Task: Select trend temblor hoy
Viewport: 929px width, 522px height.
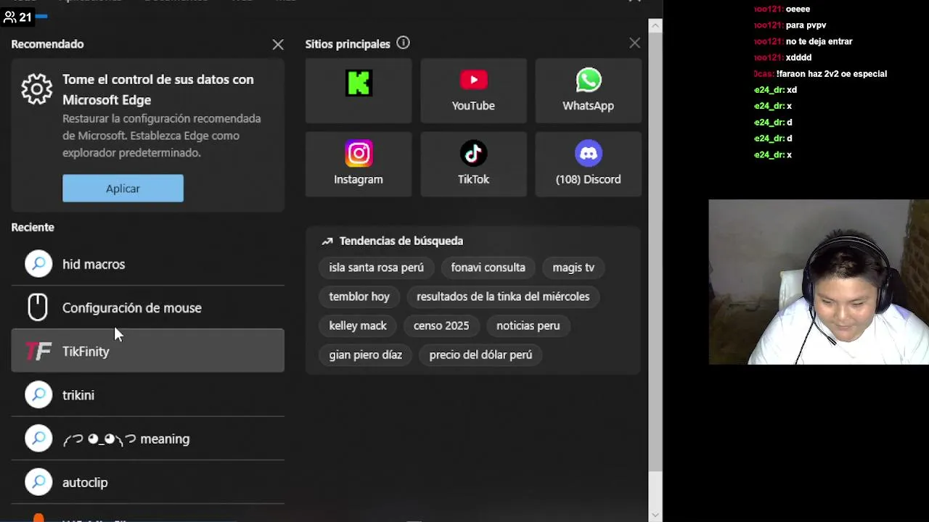Action: point(359,297)
